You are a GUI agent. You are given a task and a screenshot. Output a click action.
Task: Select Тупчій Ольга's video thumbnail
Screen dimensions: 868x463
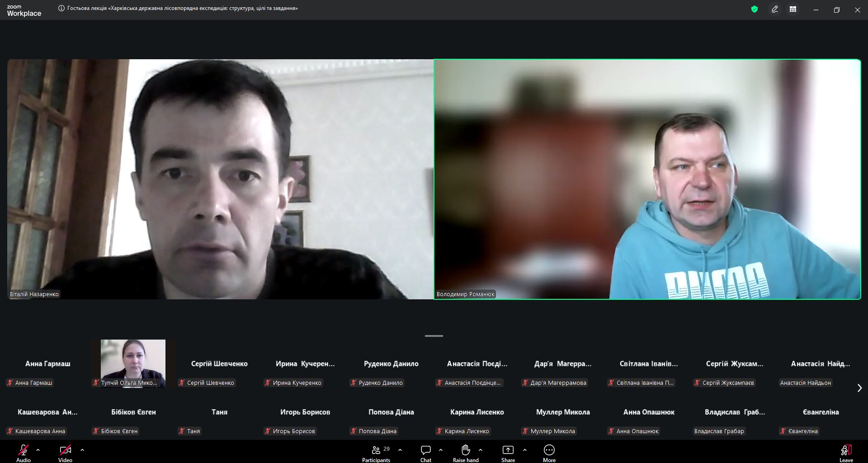coord(133,363)
